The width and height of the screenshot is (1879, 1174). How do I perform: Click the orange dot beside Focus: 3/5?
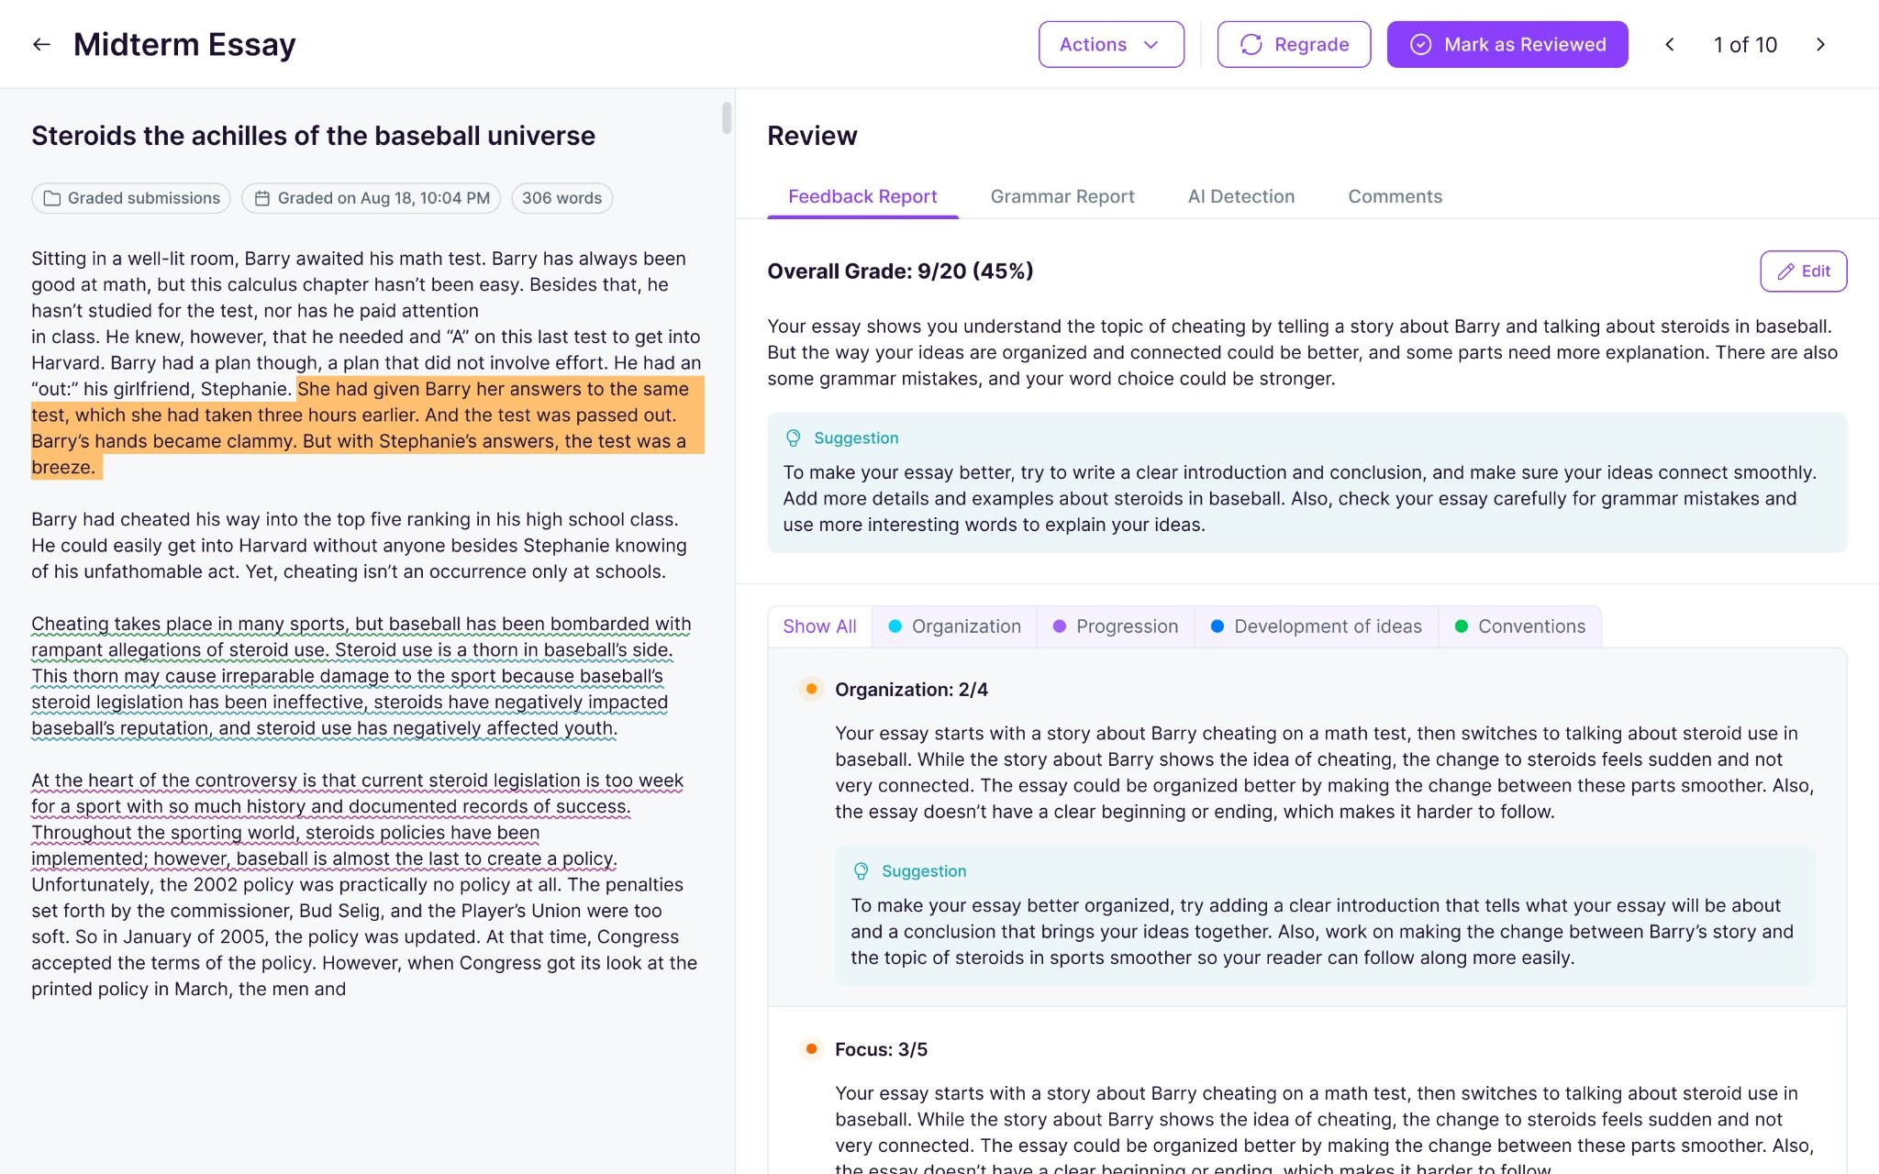point(811,1048)
